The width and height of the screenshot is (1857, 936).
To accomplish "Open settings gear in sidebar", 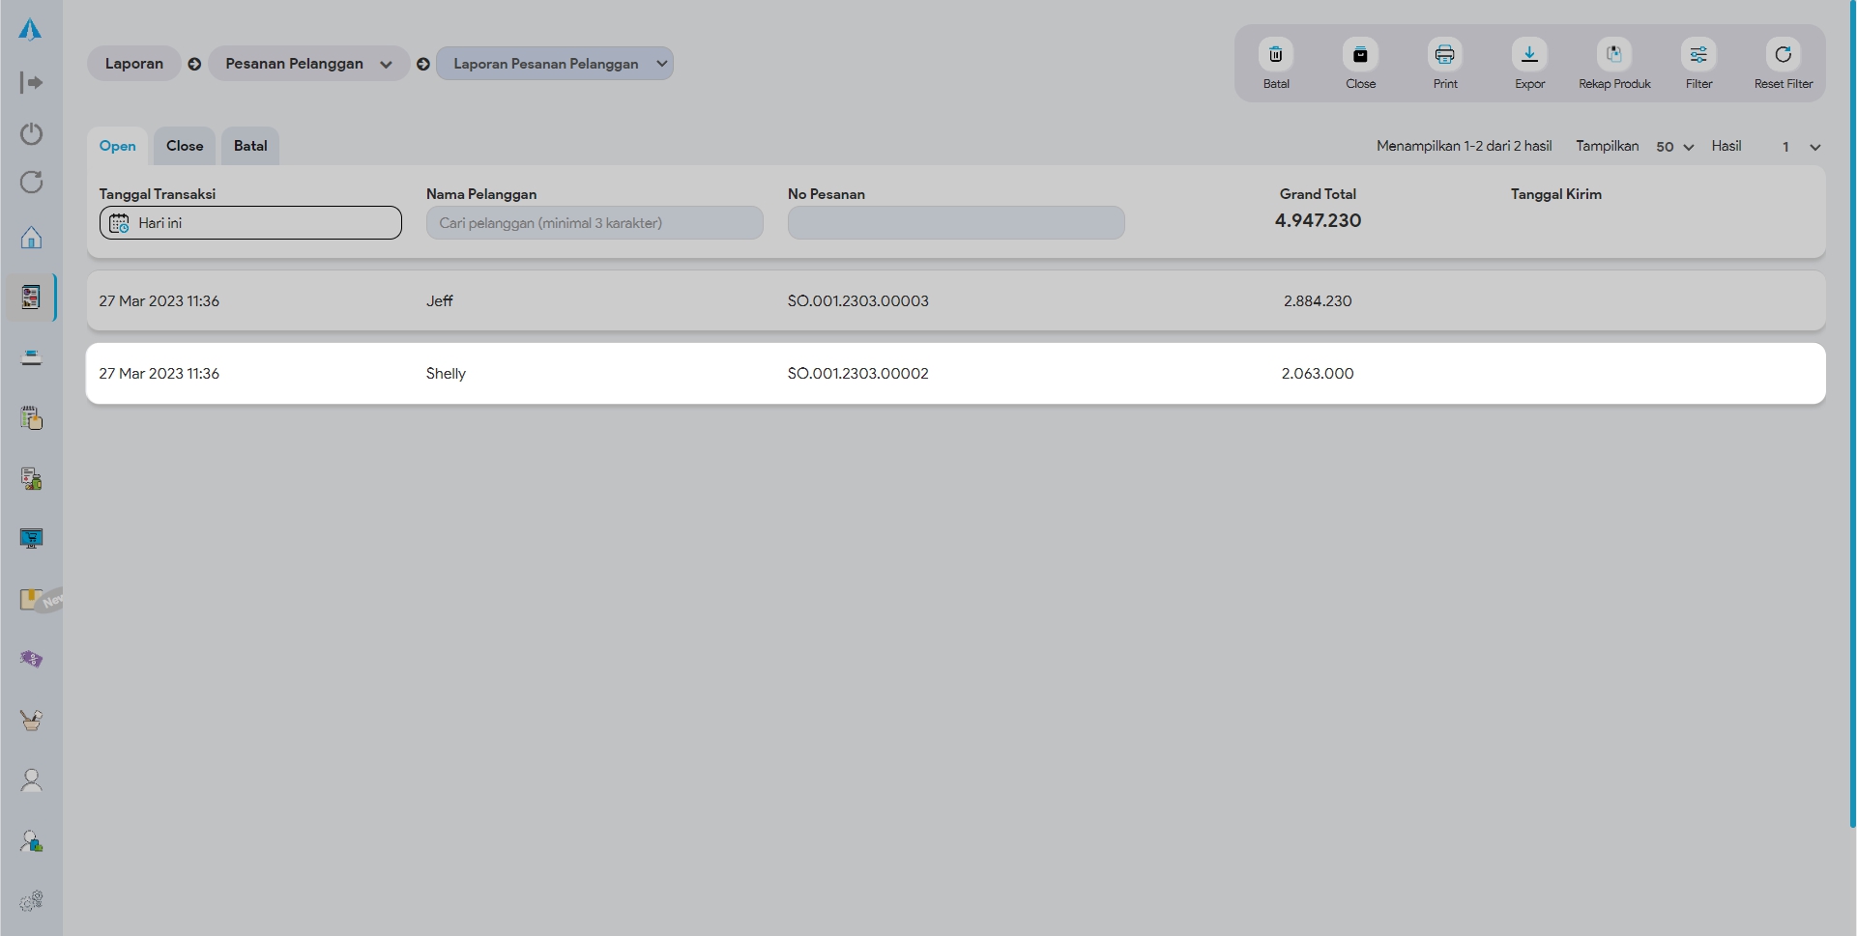I will tap(31, 900).
